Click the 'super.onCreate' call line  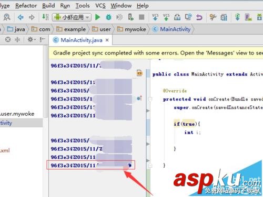(x=218, y=107)
